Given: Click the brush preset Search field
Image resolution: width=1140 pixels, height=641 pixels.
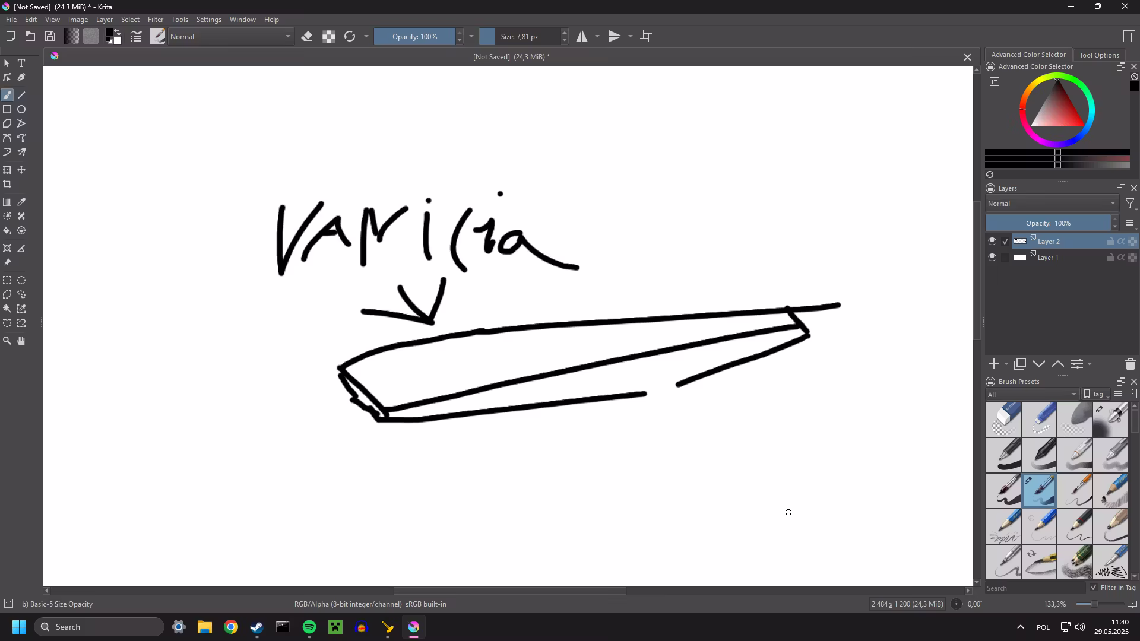Looking at the screenshot, I should (x=1034, y=588).
